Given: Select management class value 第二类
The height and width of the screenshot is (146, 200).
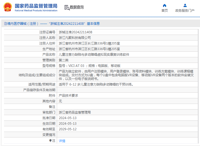Looking at the screenshot, I should [x=63, y=60].
